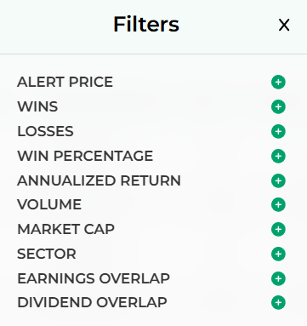The height and width of the screenshot is (326, 307).
Task: Select the ALERT PRICE filter label
Action: click(65, 82)
